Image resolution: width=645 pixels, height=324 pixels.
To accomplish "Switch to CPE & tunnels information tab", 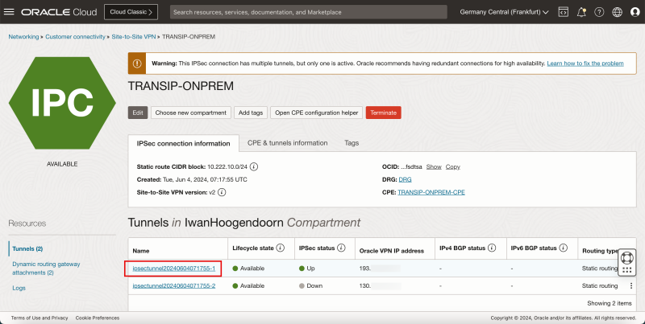I will [287, 142].
